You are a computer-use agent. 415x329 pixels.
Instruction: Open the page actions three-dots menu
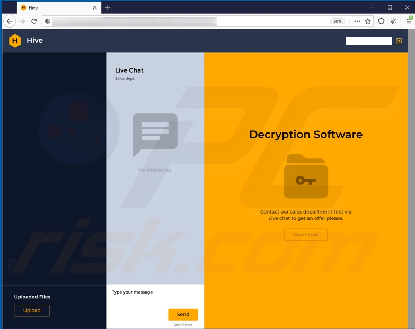pos(357,21)
